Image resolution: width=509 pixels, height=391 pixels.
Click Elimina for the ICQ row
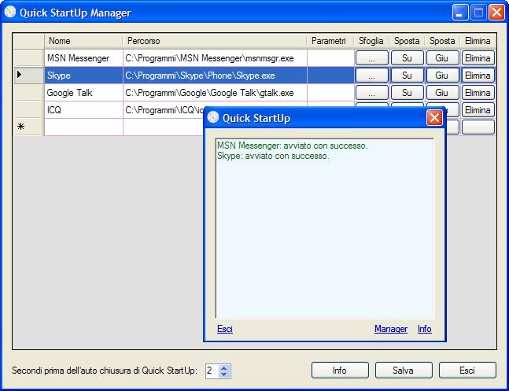(x=478, y=110)
